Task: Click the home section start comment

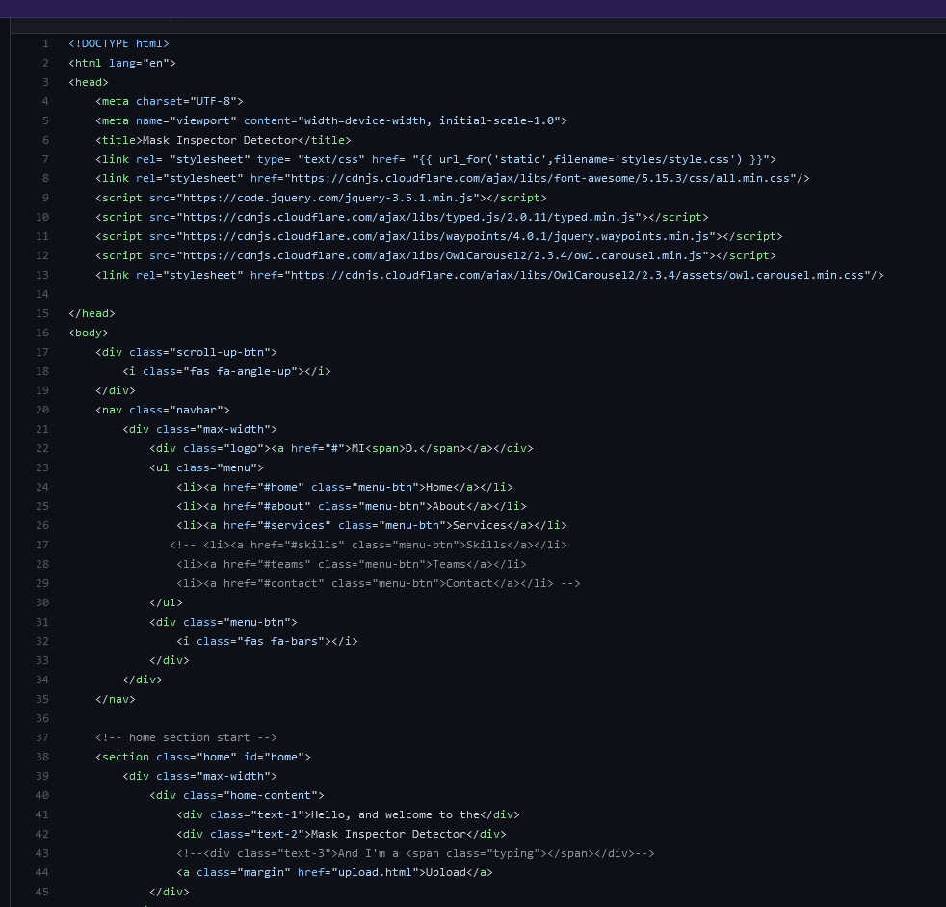Action: coord(187,738)
